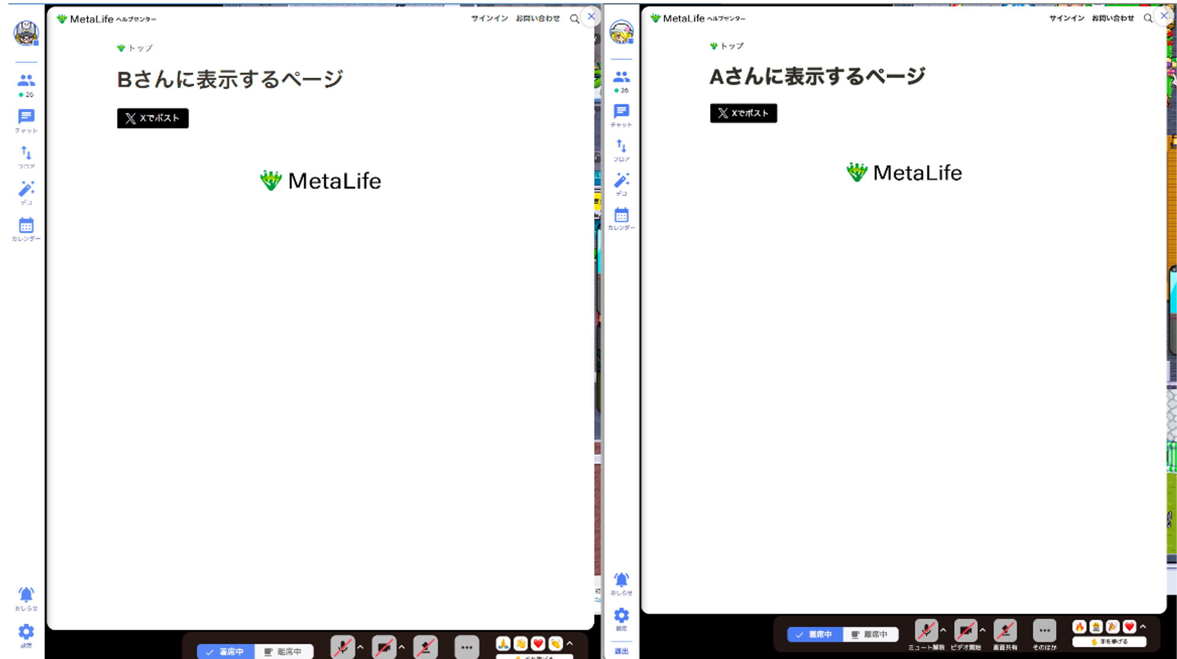Open the デコ magic wand tool in right window

pyautogui.click(x=621, y=184)
